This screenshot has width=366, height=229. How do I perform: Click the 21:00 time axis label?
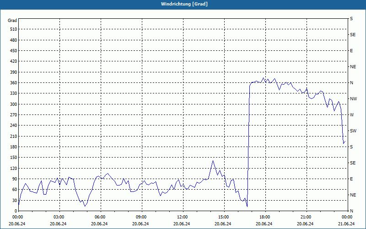(307, 217)
